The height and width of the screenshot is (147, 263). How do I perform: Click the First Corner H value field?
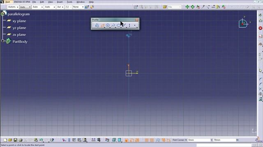pos(199,140)
